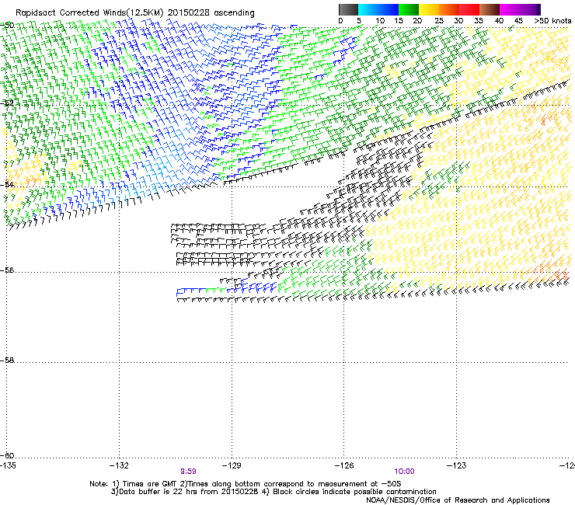Viewport: 575px width, 505px height.
Task: Click the cyan 5-10 knots color segment
Action: click(x=368, y=9)
